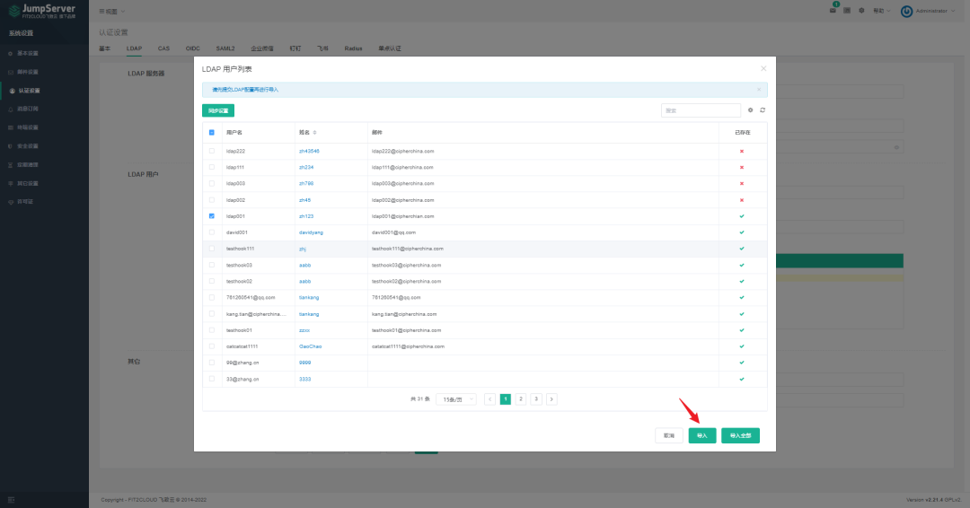This screenshot has width=970, height=508.
Task: Open the web terminal icon in header
Action: [x=847, y=11]
